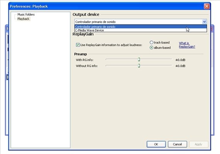220x154 pixels.
Task: Select Music folders in the preferences tree
Action: click(26, 14)
